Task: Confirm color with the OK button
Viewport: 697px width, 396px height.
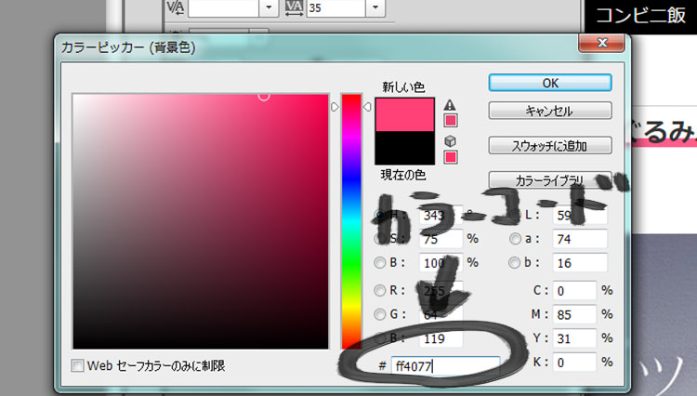Action: [550, 83]
